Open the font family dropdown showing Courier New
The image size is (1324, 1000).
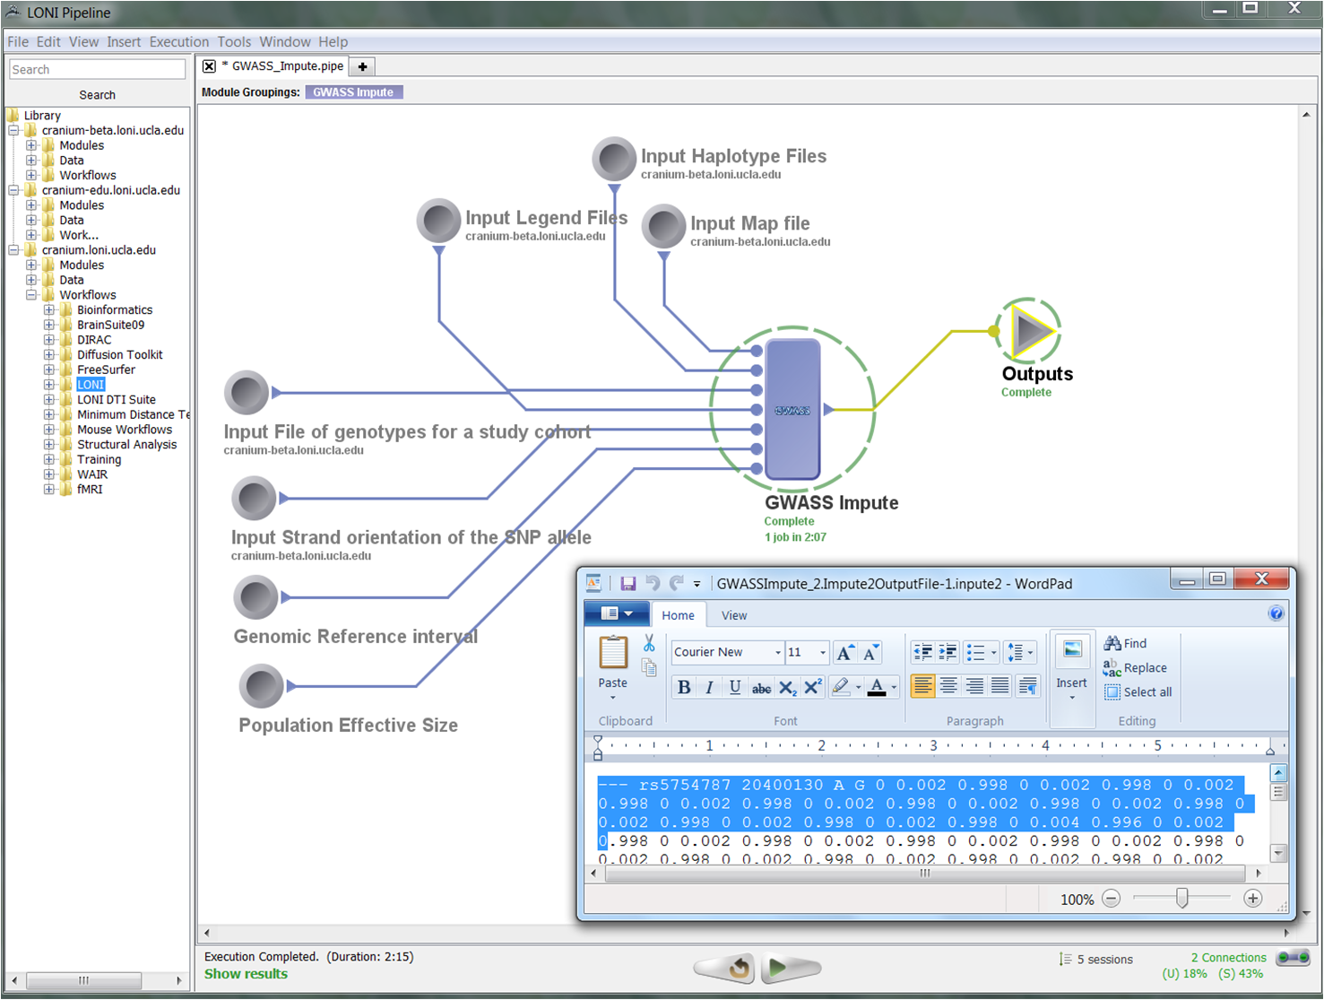(x=778, y=652)
